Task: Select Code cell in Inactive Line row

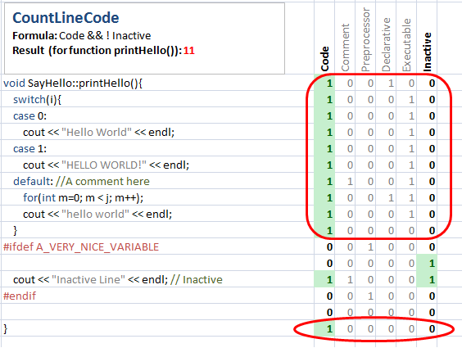Action: click(324, 279)
